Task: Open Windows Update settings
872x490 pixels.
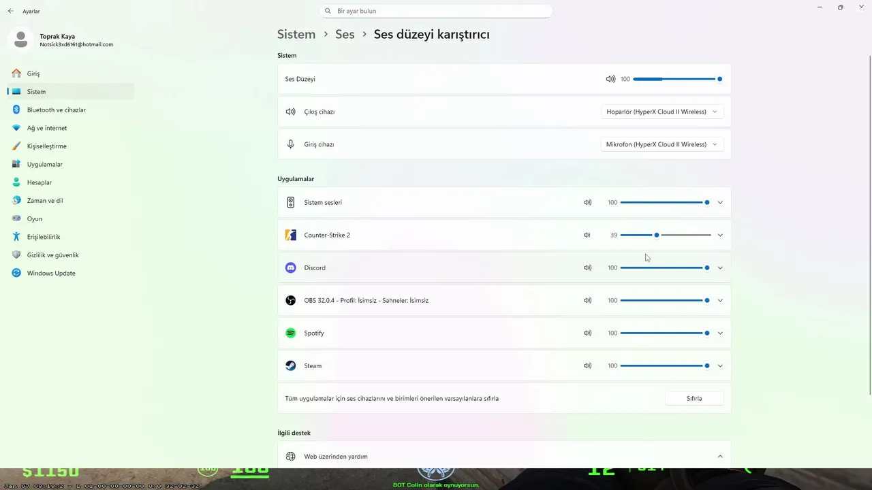Action: click(71, 273)
